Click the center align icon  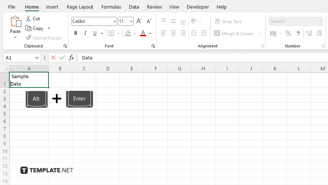point(173,33)
